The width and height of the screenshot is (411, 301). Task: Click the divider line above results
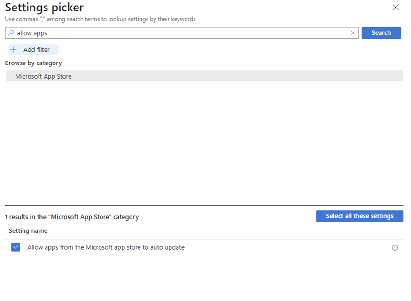(x=204, y=205)
